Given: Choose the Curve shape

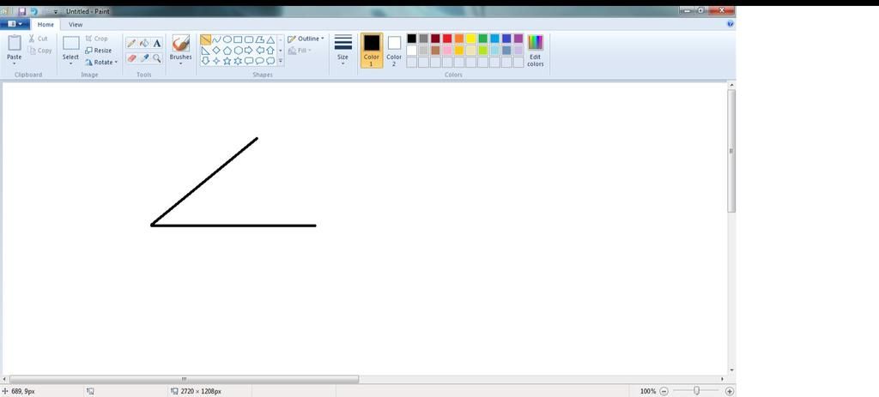Looking at the screenshot, I should [x=216, y=39].
